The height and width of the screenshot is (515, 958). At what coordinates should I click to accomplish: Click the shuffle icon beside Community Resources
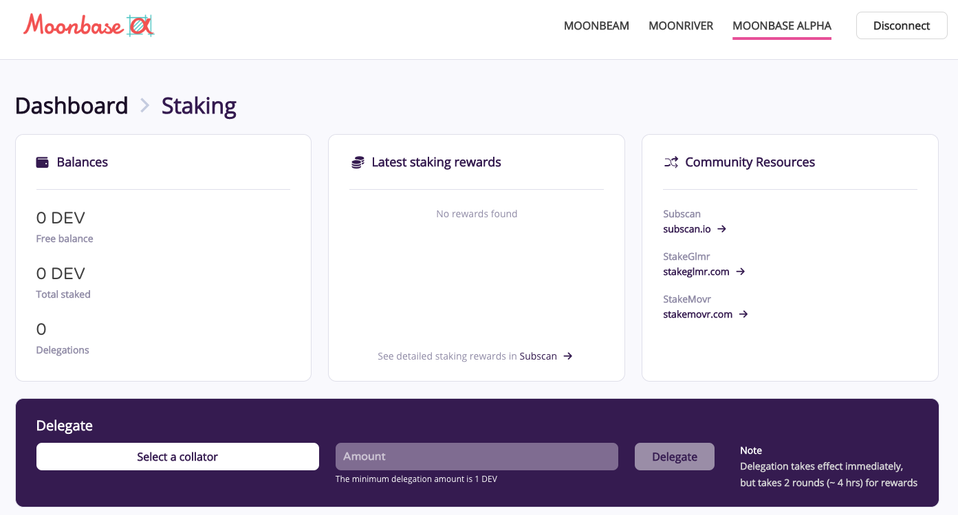tap(671, 162)
